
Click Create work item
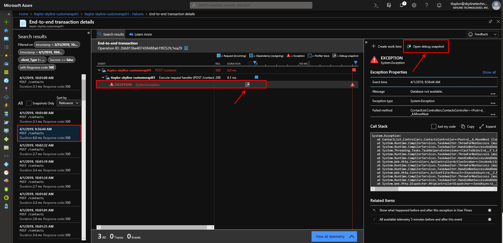(387, 47)
